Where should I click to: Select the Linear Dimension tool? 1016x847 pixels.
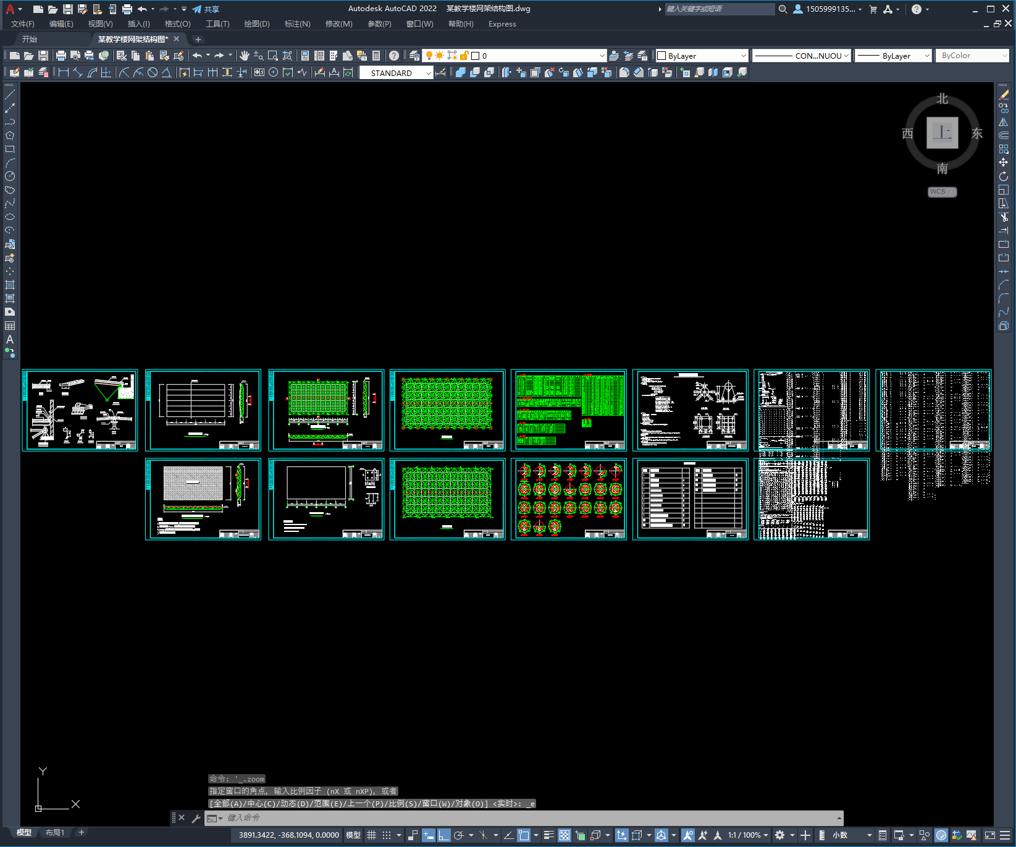pos(63,72)
